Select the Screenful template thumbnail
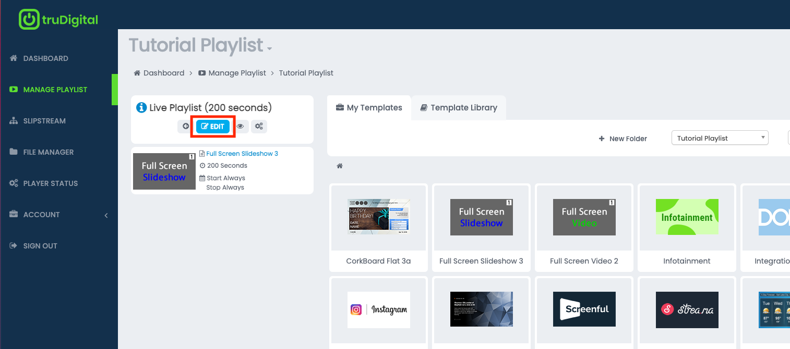 (584, 310)
